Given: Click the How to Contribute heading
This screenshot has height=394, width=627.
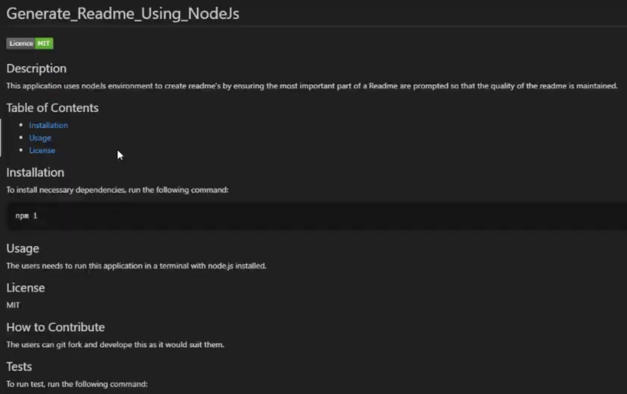Looking at the screenshot, I should (55, 327).
